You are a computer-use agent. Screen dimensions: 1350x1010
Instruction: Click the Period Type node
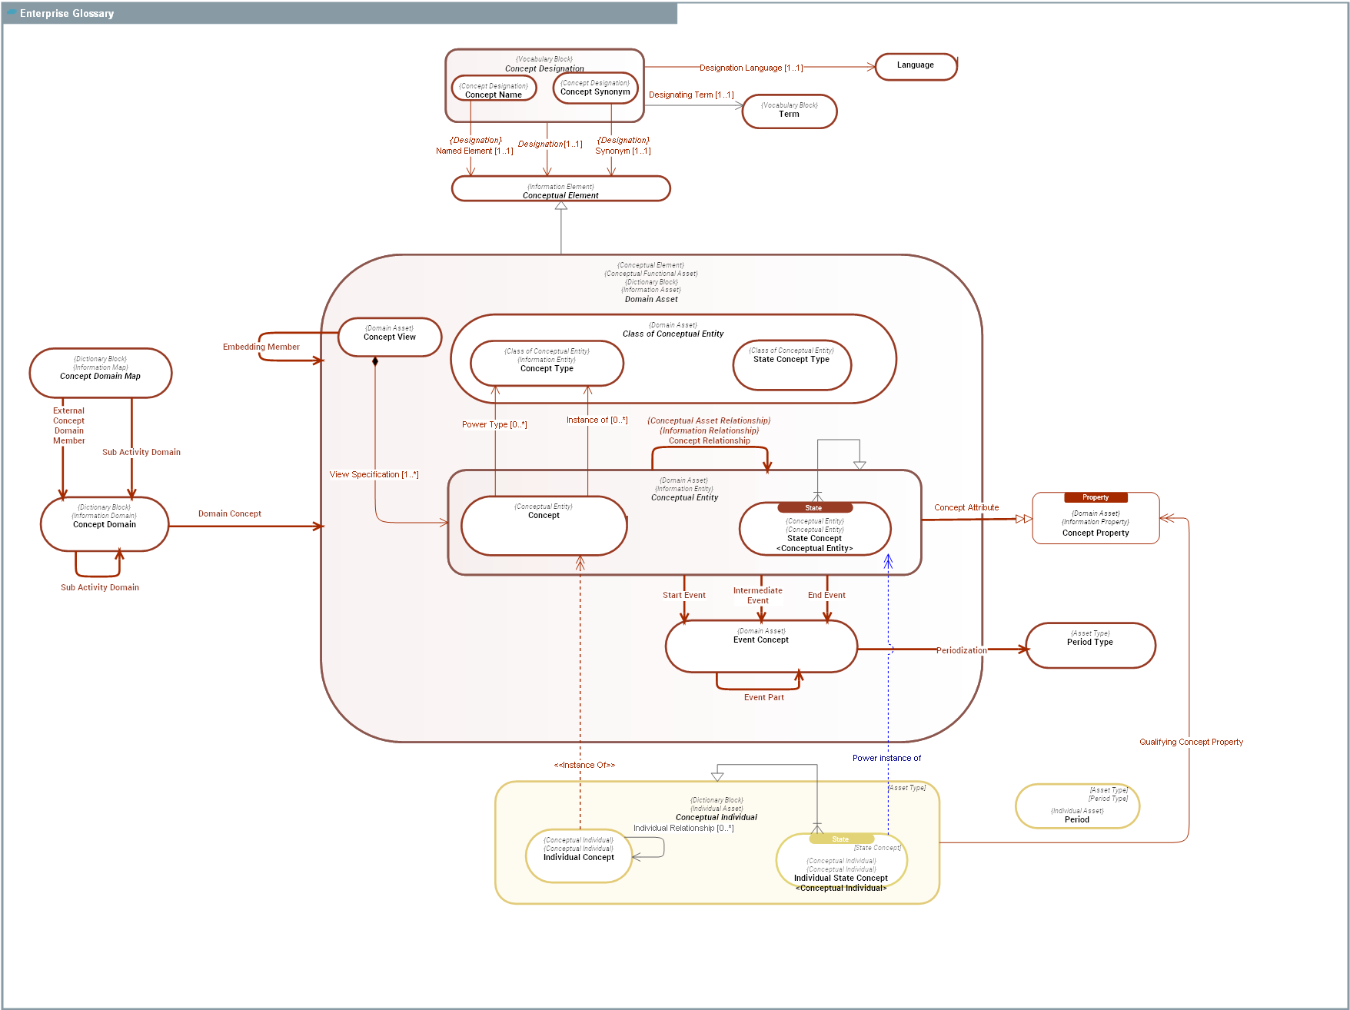pyautogui.click(x=1089, y=645)
